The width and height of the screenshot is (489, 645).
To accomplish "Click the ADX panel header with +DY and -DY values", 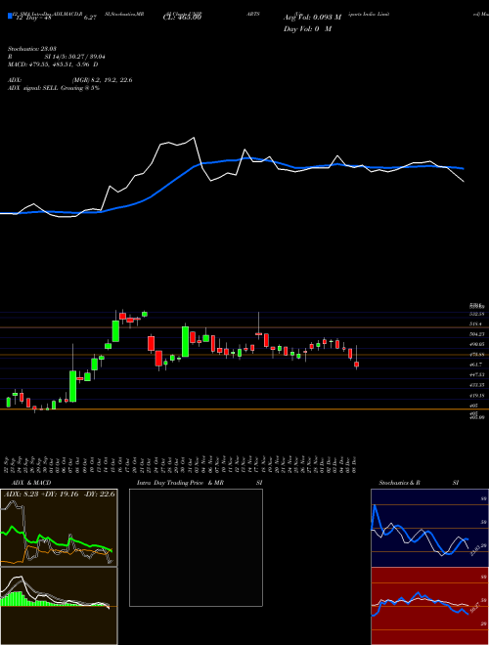I will coord(59,494).
